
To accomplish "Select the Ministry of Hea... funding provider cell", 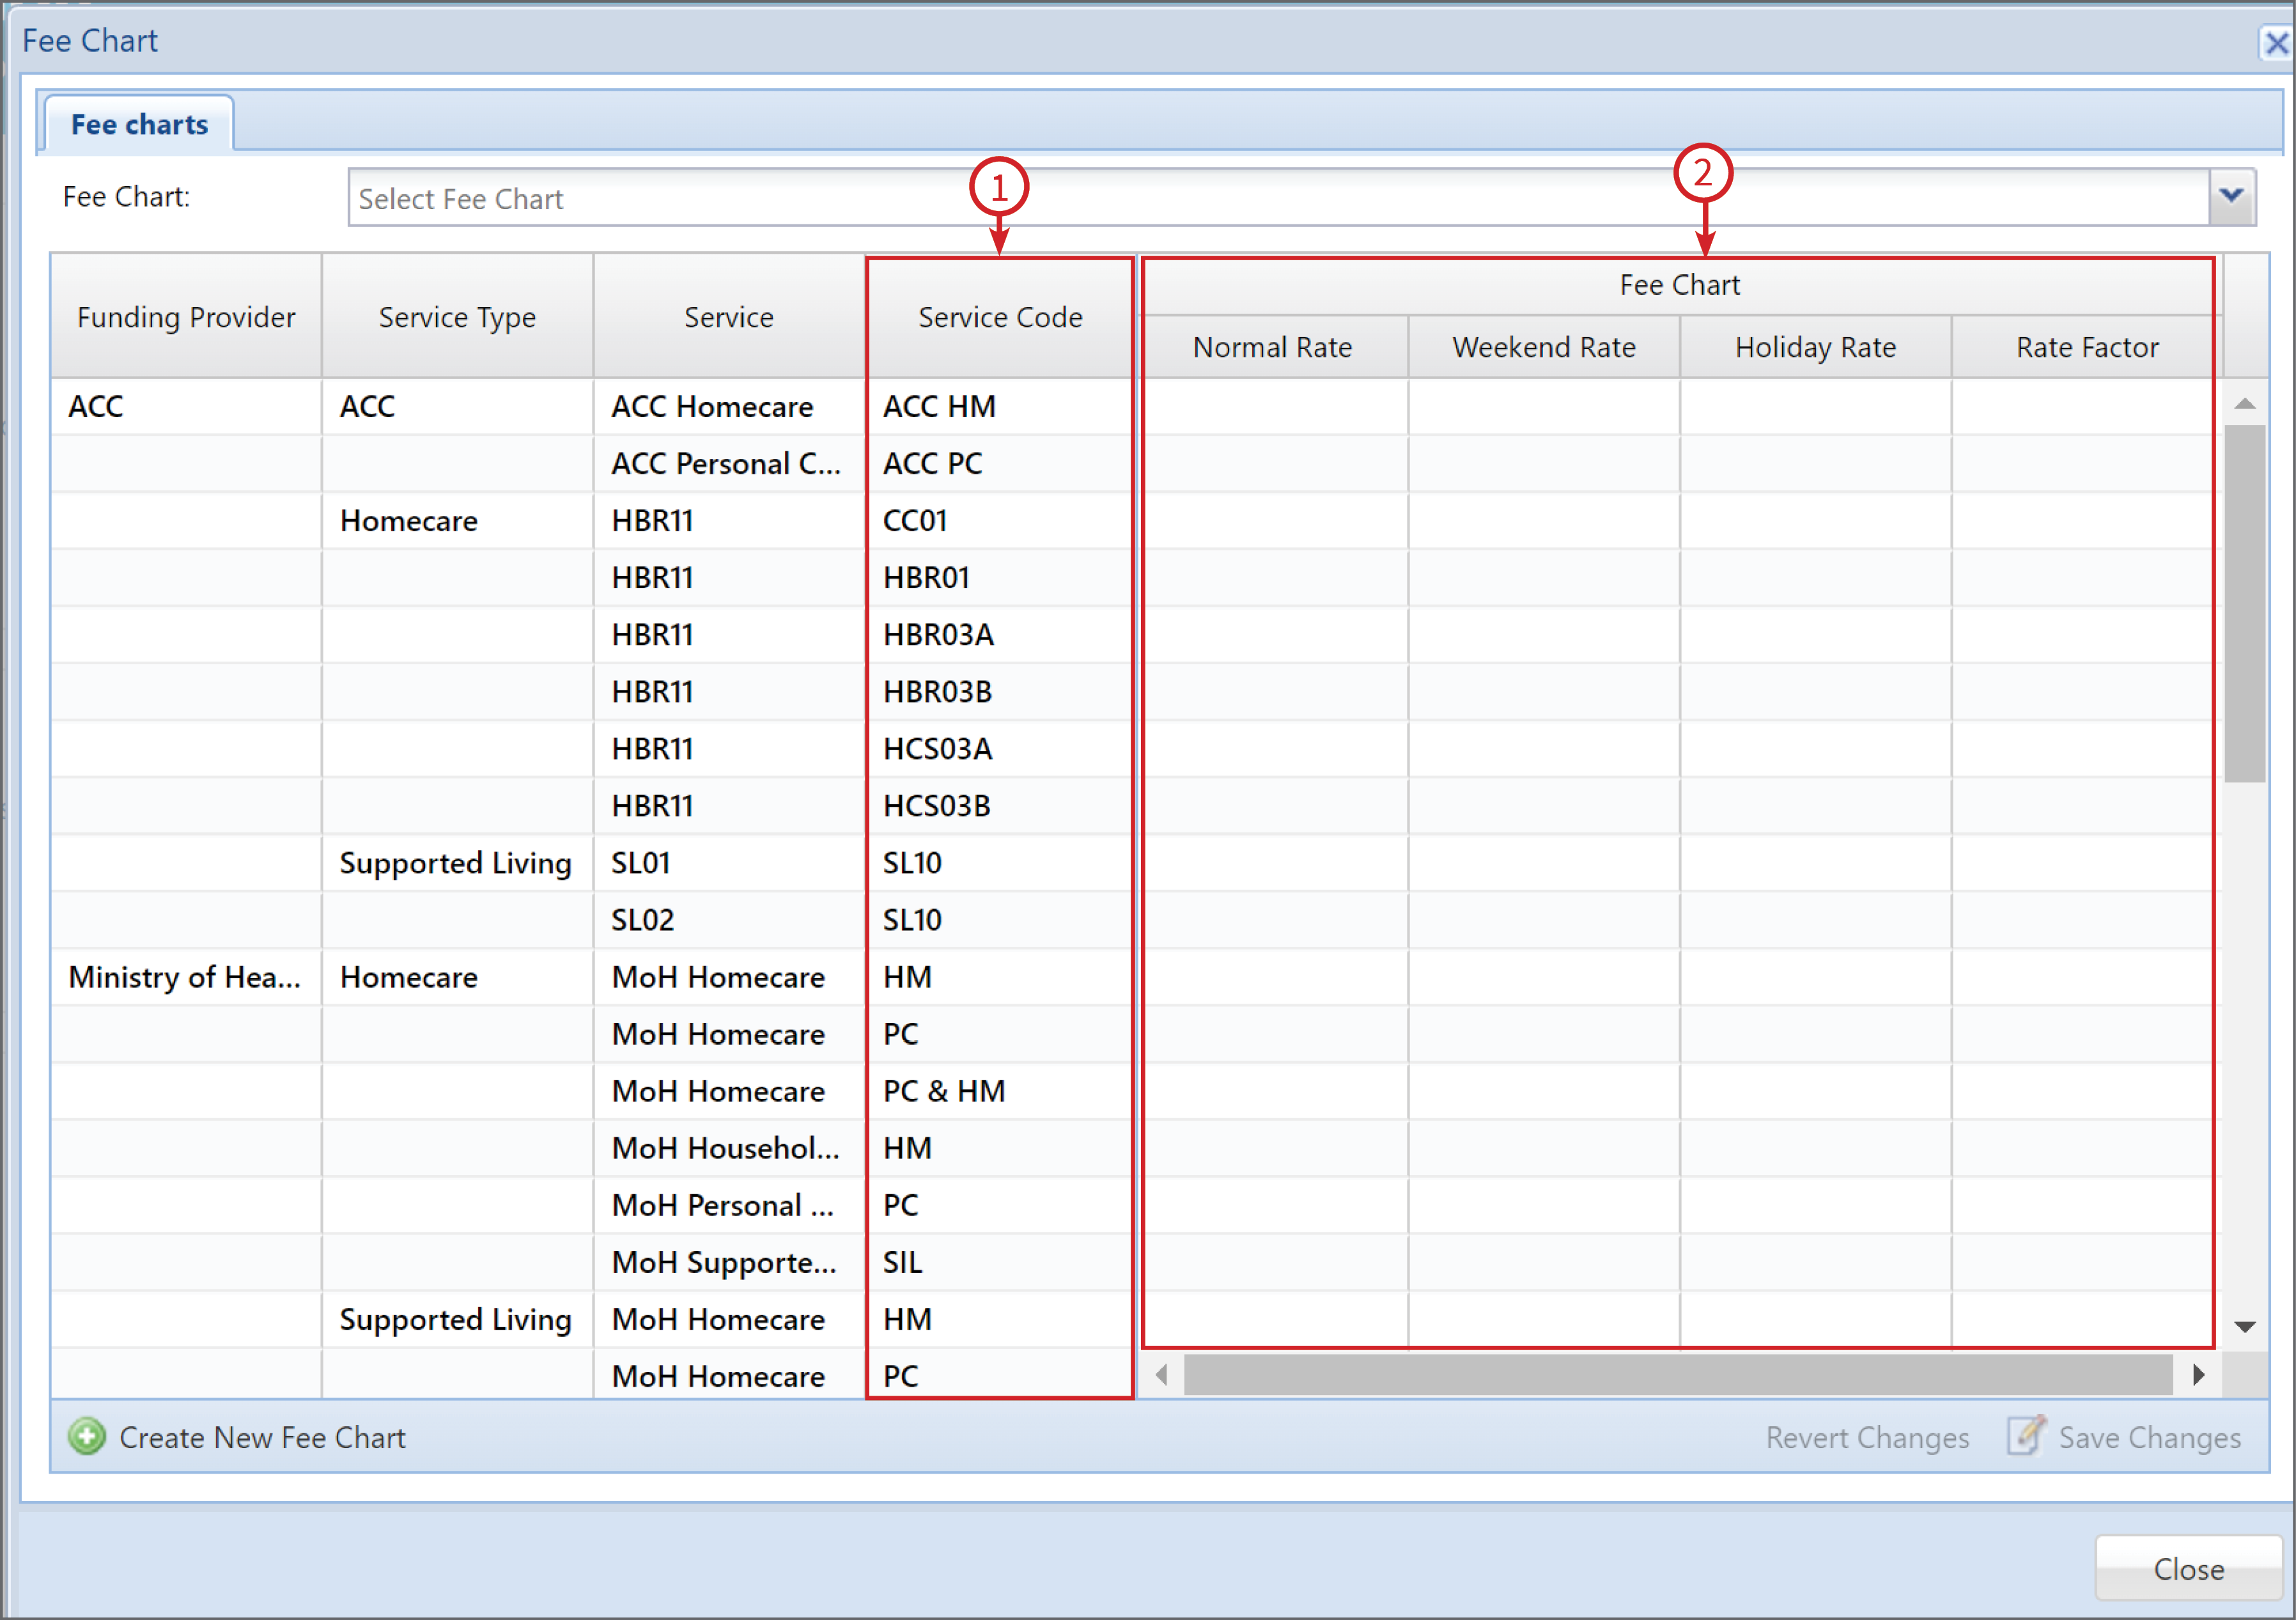I will pyautogui.click(x=186, y=977).
